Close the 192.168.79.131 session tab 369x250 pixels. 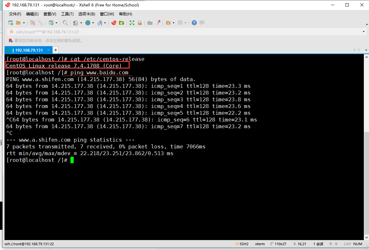click(49, 50)
